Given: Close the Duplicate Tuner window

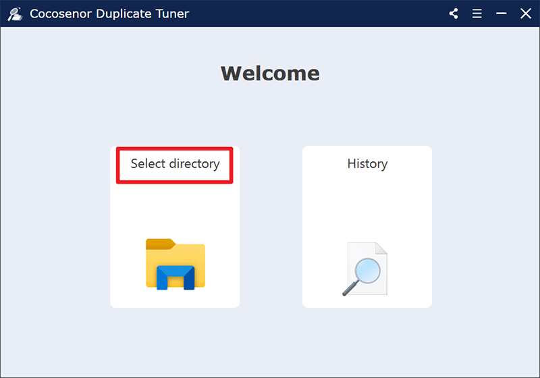Looking at the screenshot, I should tap(526, 13).
